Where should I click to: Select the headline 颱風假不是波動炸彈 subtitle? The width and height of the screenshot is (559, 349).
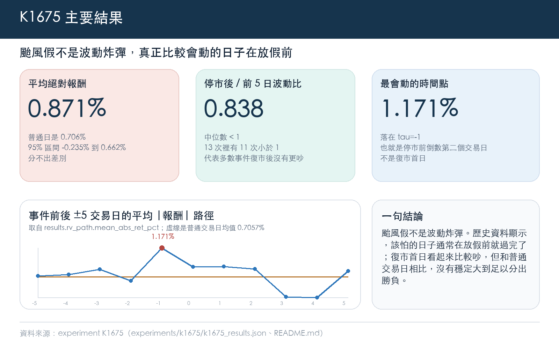(156, 53)
